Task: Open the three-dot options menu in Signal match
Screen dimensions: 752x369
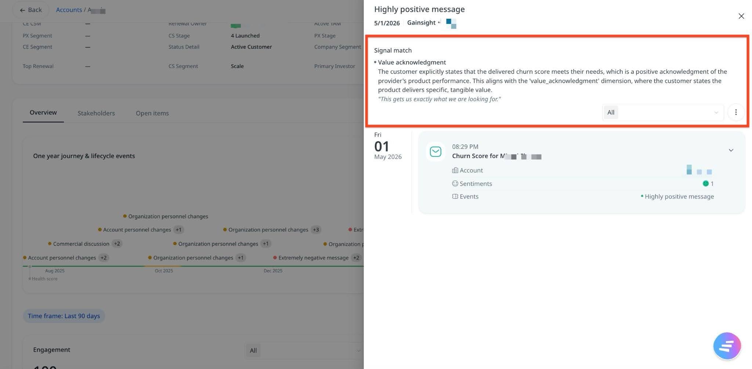Action: click(735, 112)
